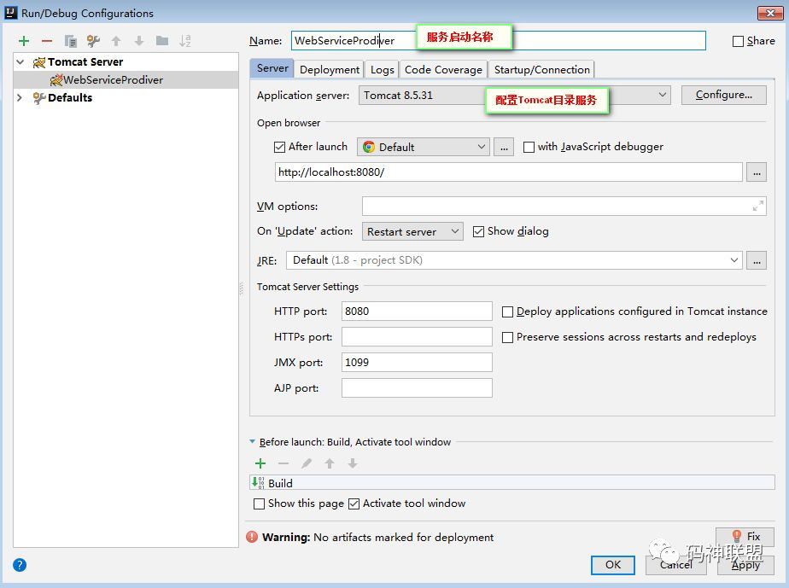
Task: Remove before launch task minus icon
Action: (283, 463)
